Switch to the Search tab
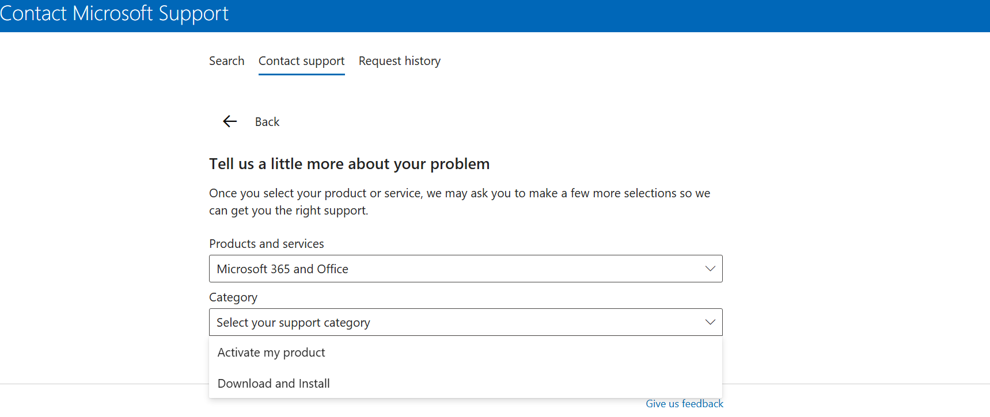The image size is (990, 417). (227, 61)
